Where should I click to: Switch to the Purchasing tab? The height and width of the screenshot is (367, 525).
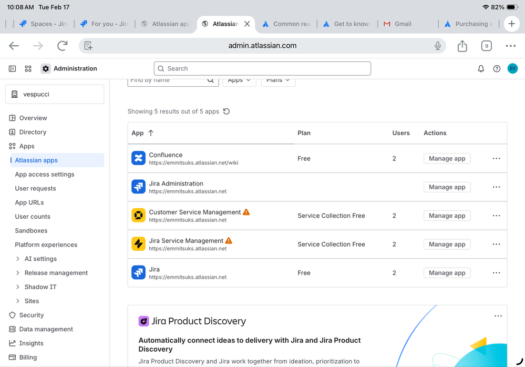pyautogui.click(x=469, y=24)
